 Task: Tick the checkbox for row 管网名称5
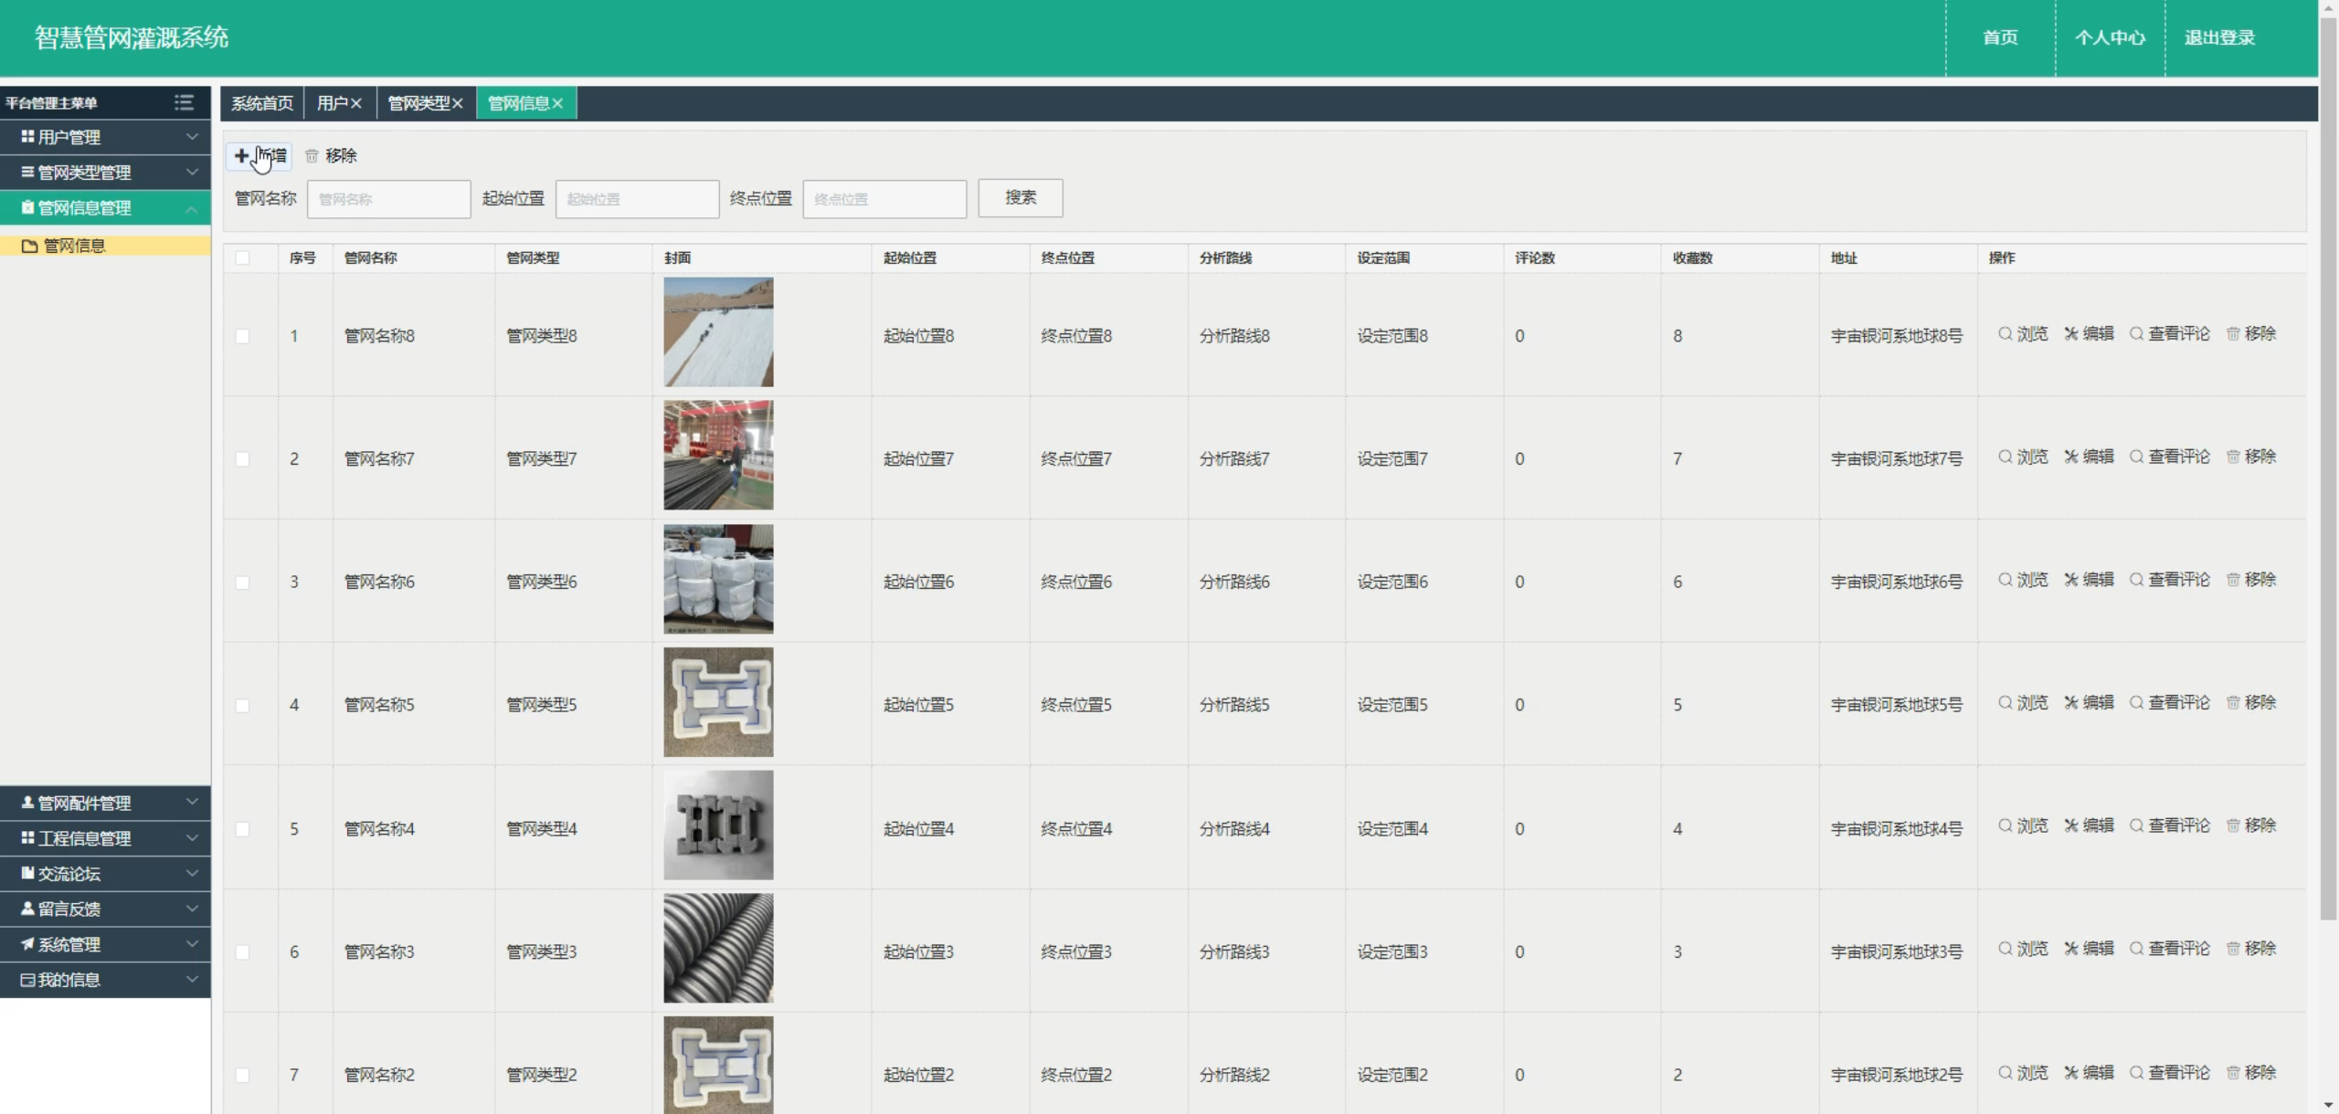pyautogui.click(x=242, y=705)
